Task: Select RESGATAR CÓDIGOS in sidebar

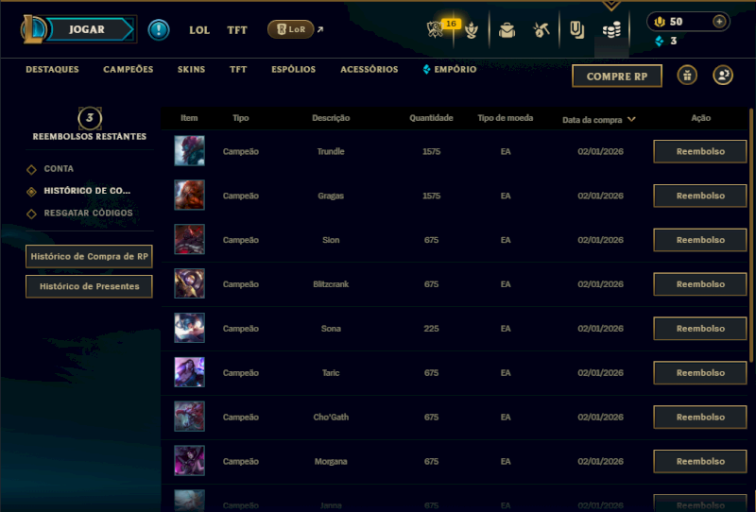Action: pos(88,213)
